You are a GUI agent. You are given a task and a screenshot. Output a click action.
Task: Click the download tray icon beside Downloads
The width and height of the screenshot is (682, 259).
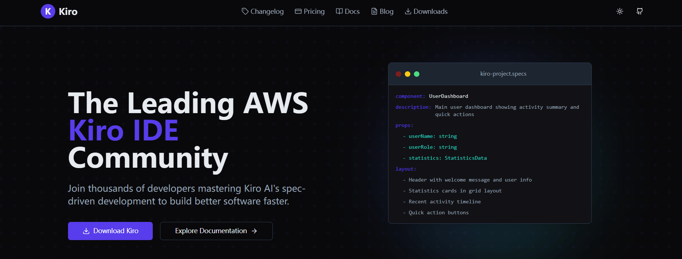408,11
